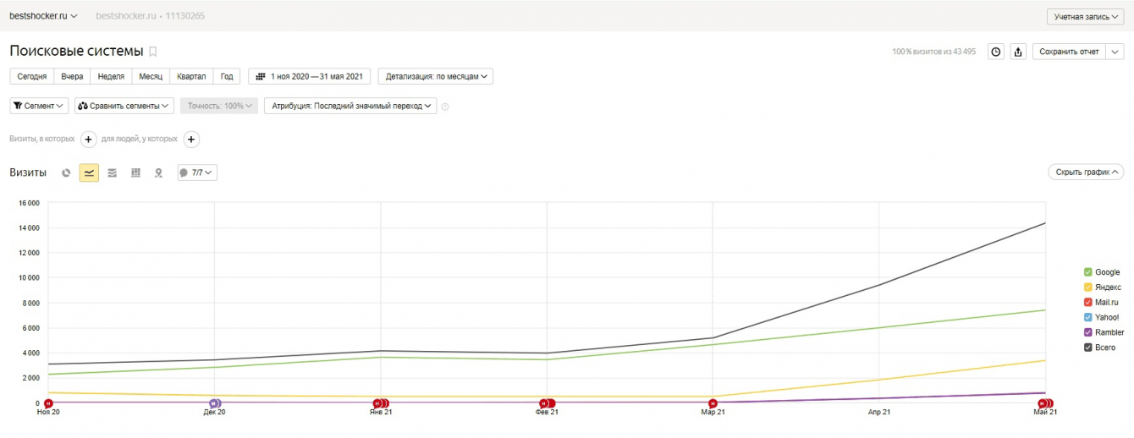This screenshot has height=438, width=1134.
Task: Select the Неделя period tab
Action: tap(111, 76)
